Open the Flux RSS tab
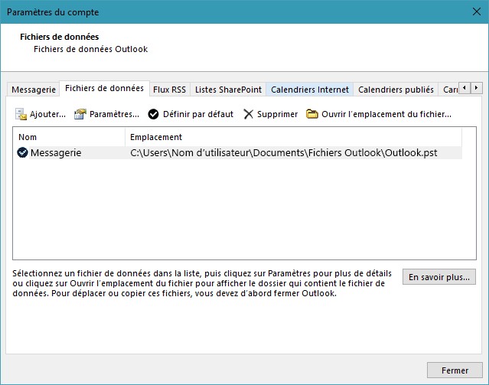This screenshot has height=385, width=489. coord(169,90)
